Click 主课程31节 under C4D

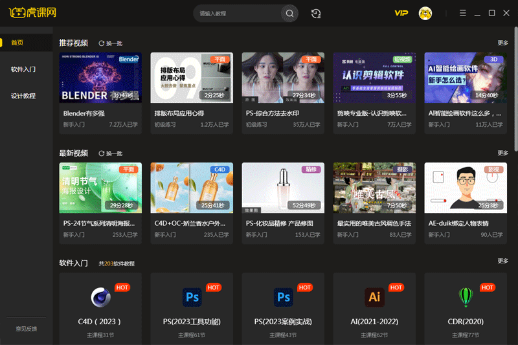[x=100, y=335]
